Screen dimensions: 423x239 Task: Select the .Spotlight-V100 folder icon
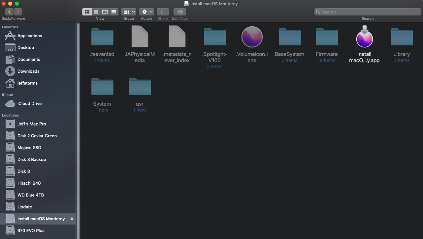coord(215,37)
